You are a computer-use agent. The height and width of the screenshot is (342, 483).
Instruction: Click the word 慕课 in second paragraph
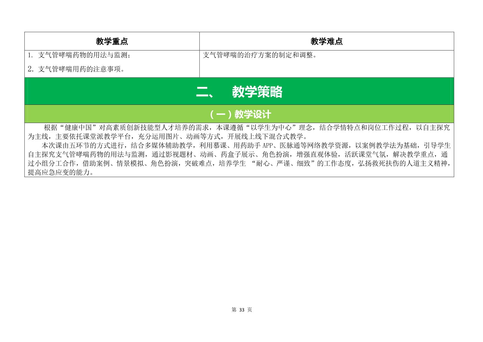tap(220, 146)
